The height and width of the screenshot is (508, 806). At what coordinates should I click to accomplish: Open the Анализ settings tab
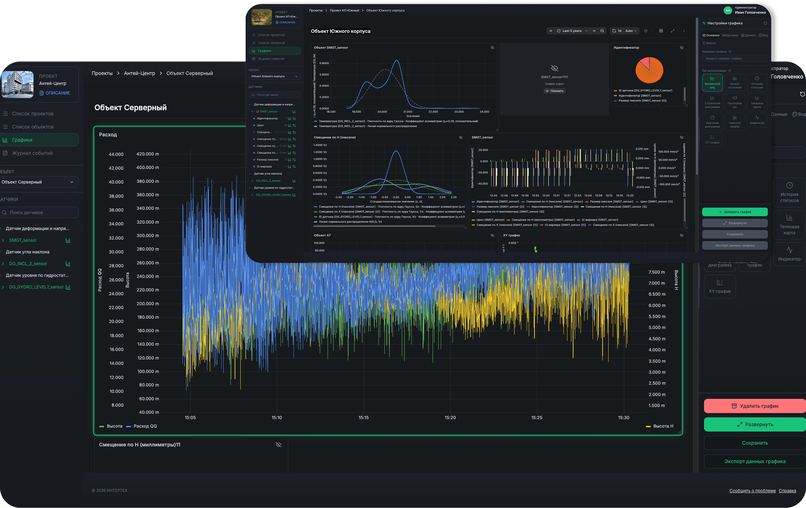click(709, 43)
